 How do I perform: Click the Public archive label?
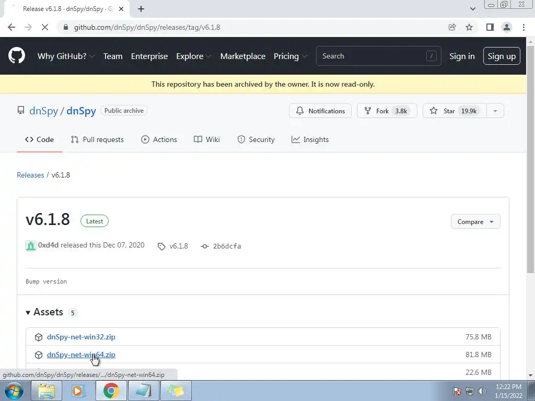[124, 111]
